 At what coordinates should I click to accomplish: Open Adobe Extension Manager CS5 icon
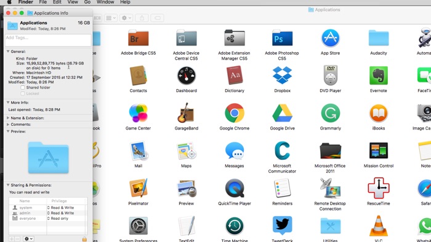coord(235,38)
